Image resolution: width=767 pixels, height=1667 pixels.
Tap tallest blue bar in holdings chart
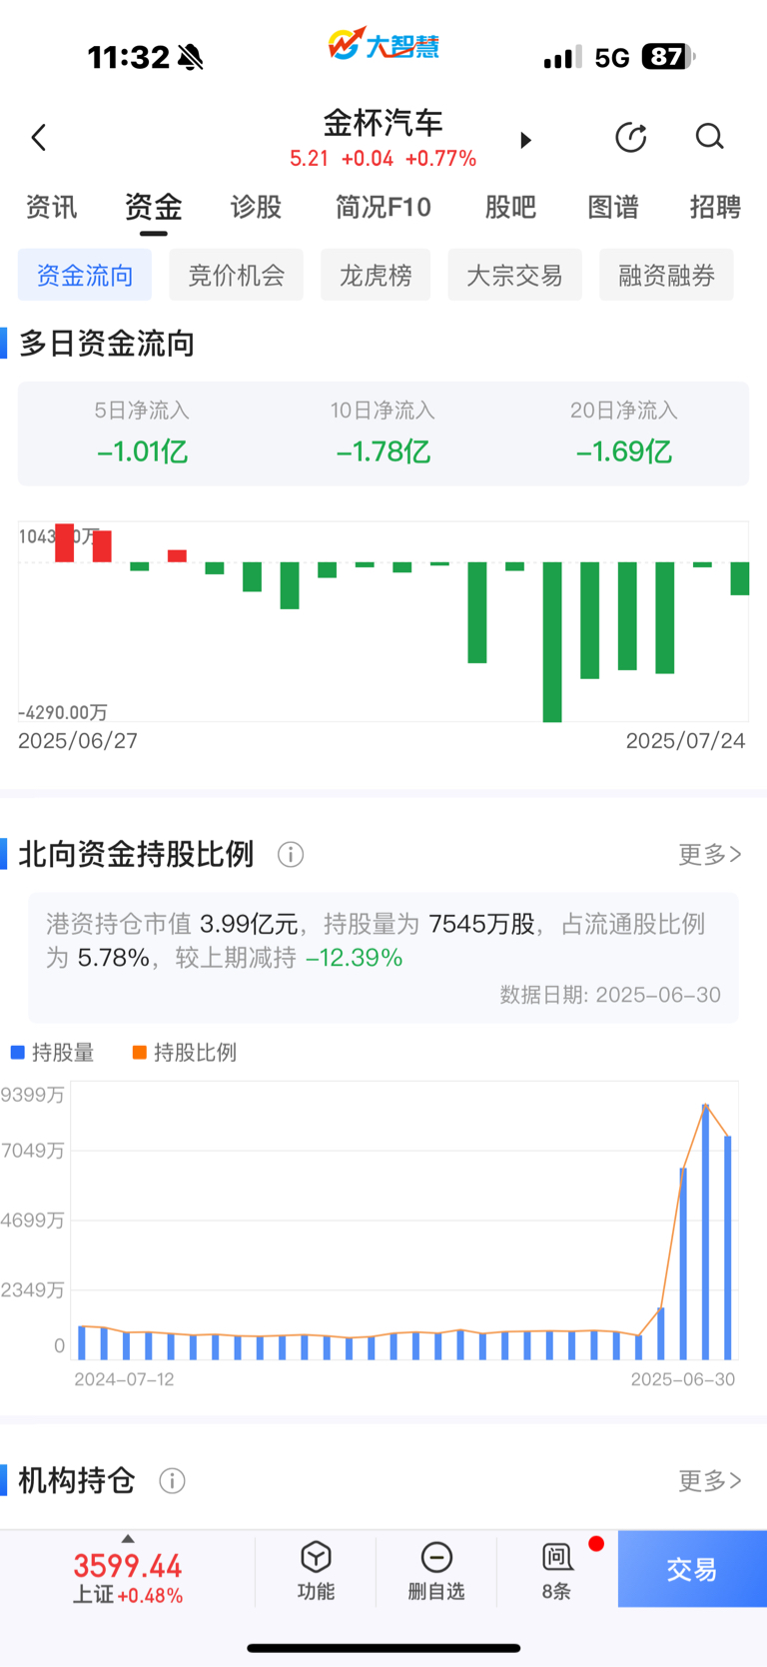(x=705, y=1232)
